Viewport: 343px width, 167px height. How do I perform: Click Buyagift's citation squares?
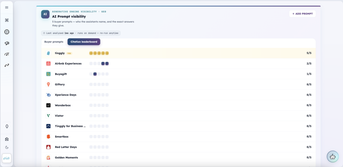click(99, 74)
